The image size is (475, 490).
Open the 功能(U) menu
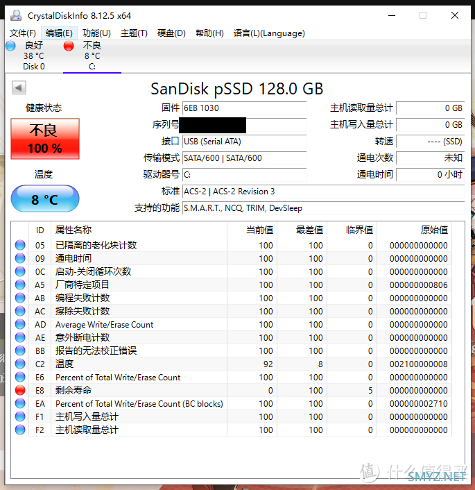(96, 33)
